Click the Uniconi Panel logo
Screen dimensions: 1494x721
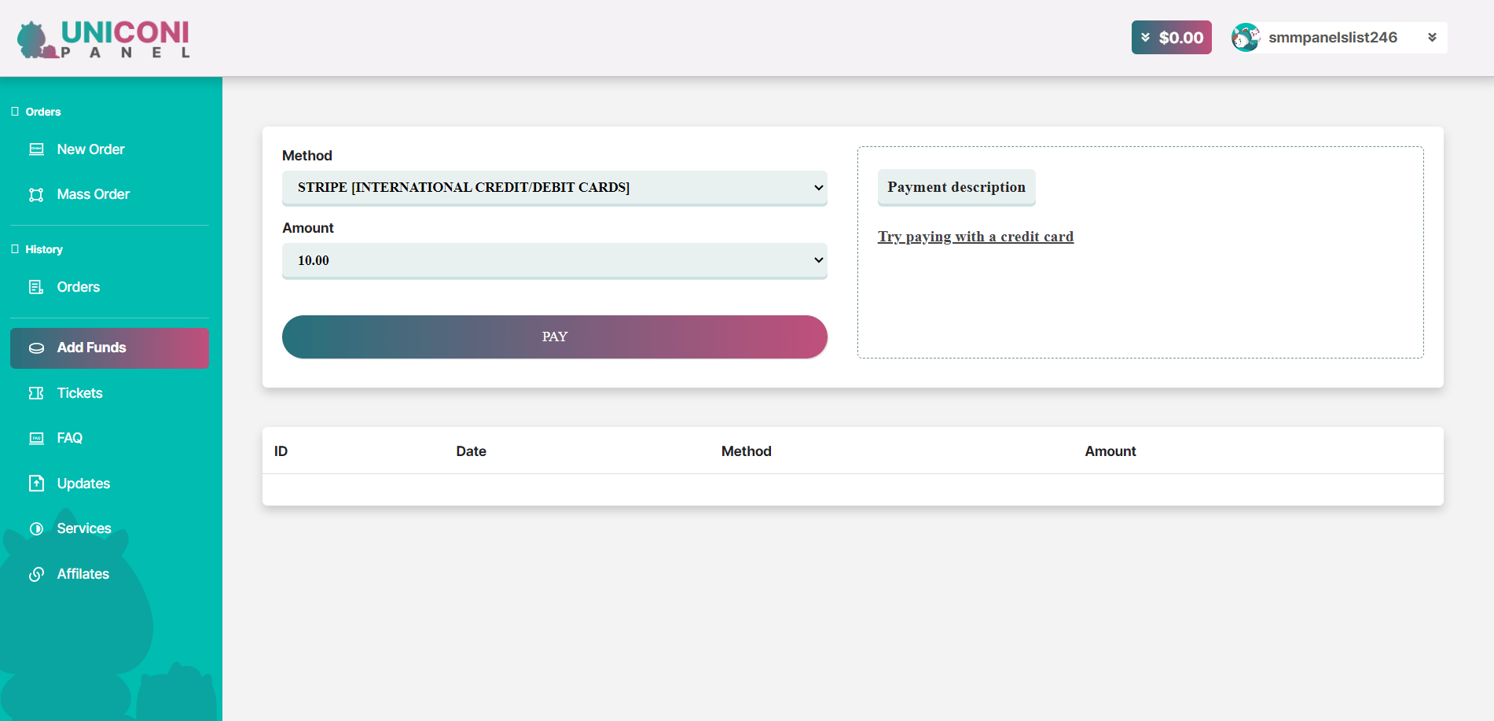pyautogui.click(x=104, y=39)
